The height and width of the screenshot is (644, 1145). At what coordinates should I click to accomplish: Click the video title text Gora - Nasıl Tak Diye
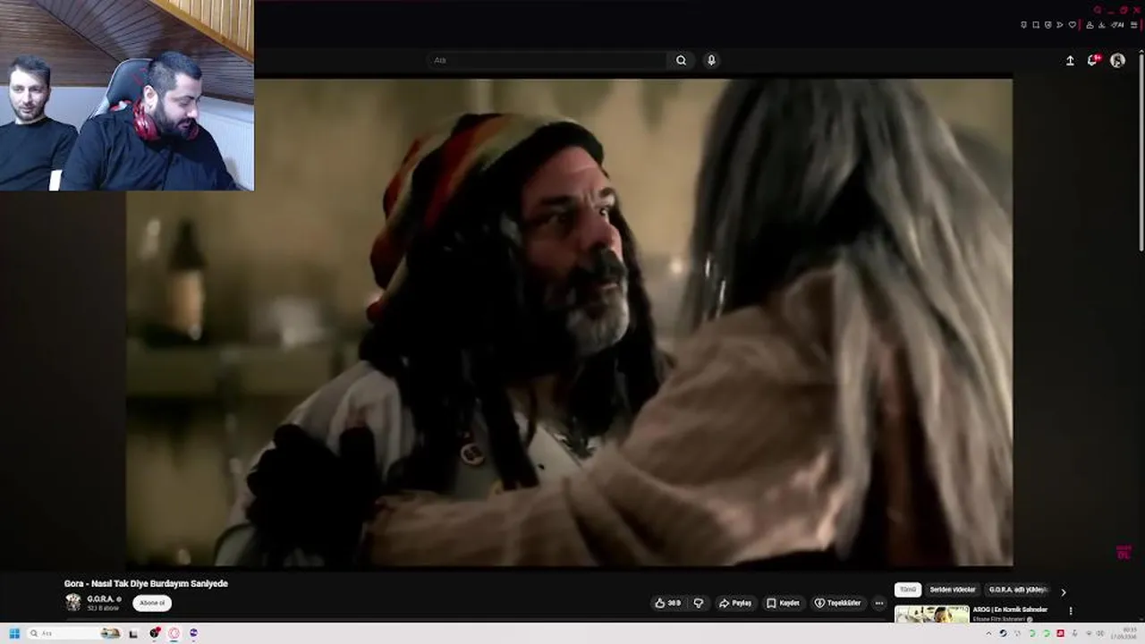point(146,583)
